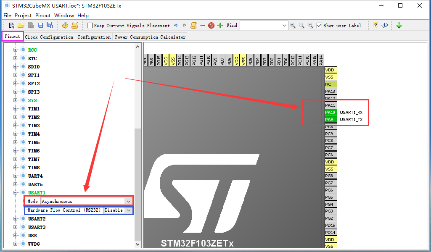Select the TIM8 tree item
Screen dimensions: 431x252
(34, 167)
